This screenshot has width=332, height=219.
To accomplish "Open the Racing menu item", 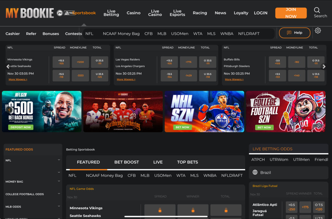I will 200,13.
